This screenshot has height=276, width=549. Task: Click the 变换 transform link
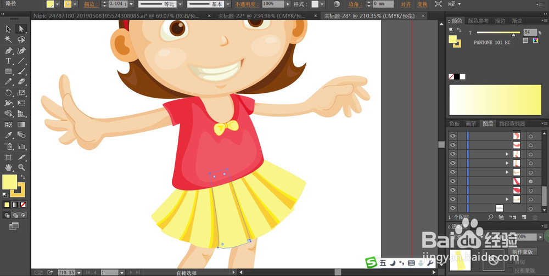coord(422,4)
